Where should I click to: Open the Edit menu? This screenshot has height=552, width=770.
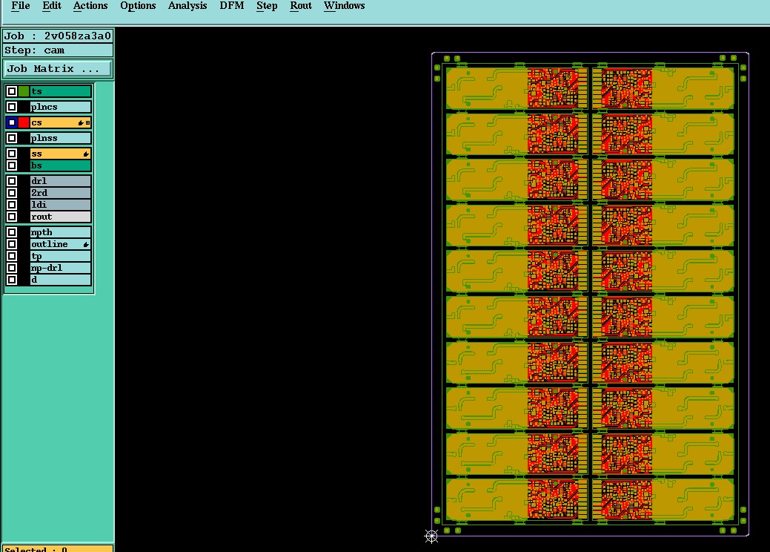point(52,6)
